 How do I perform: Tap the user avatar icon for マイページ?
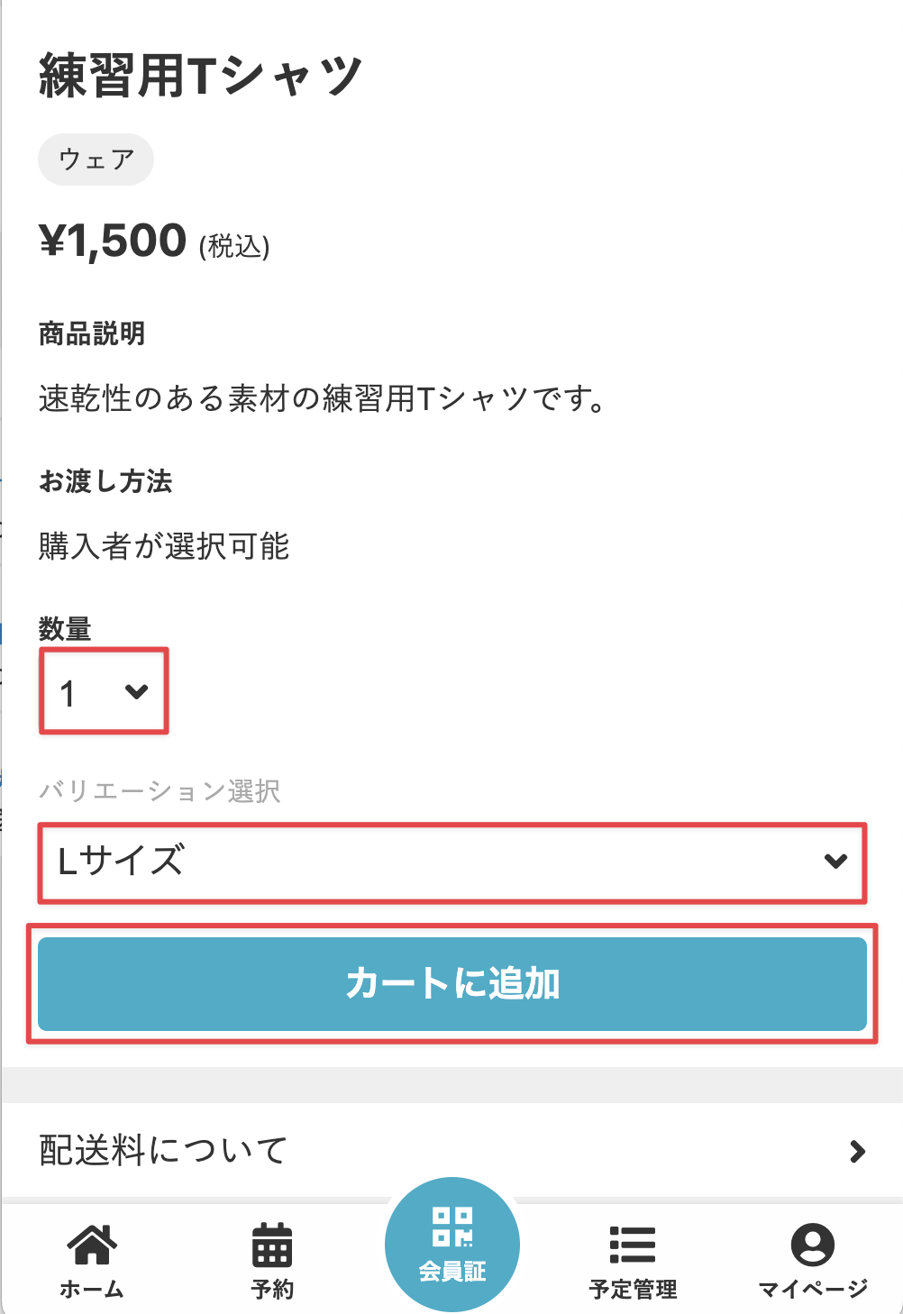813,1245
